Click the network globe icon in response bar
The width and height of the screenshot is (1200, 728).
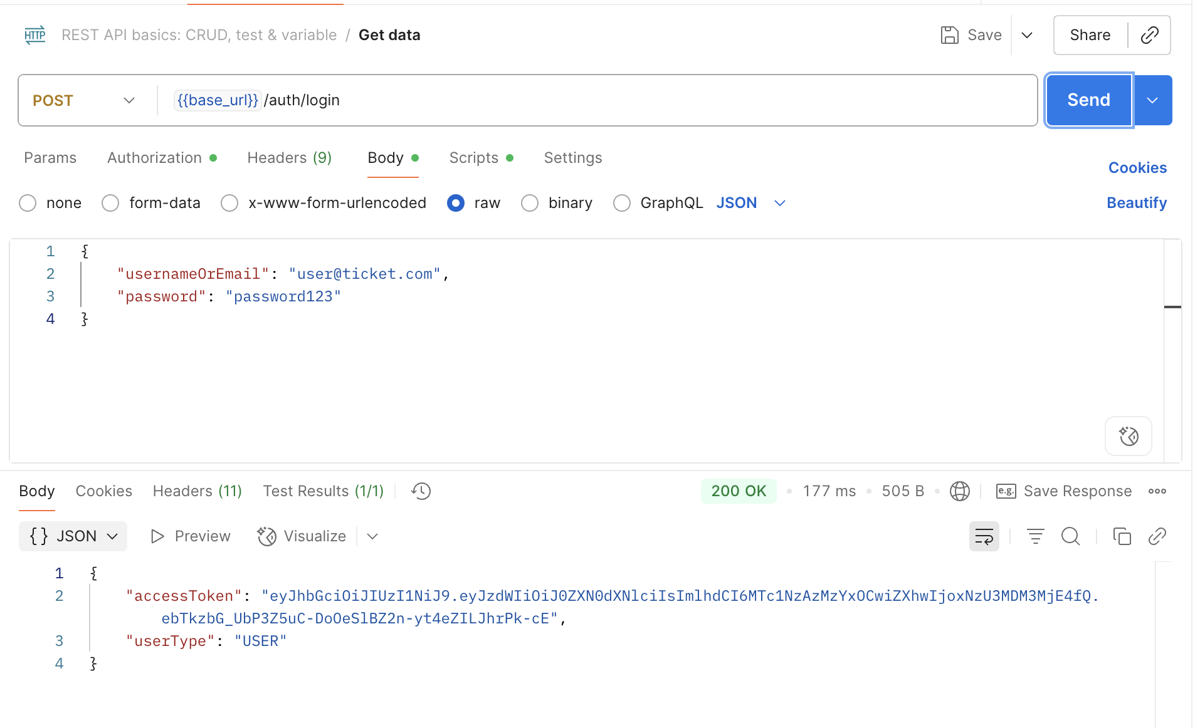pos(959,491)
